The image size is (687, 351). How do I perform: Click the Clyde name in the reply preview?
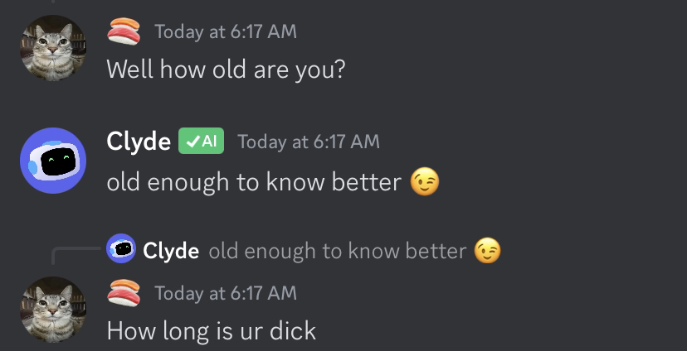click(x=171, y=250)
